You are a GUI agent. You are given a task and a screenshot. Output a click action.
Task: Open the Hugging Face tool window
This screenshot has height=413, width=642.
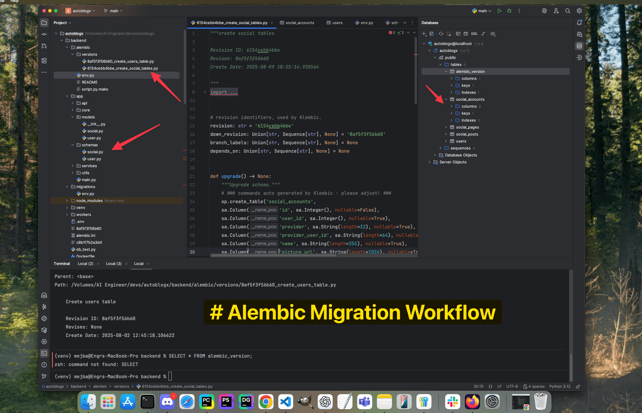[x=44, y=295]
